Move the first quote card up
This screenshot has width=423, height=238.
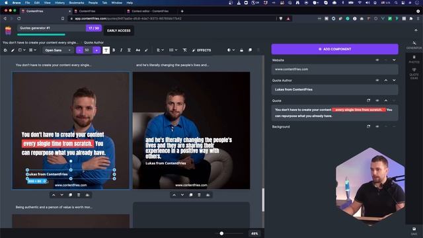point(54,195)
